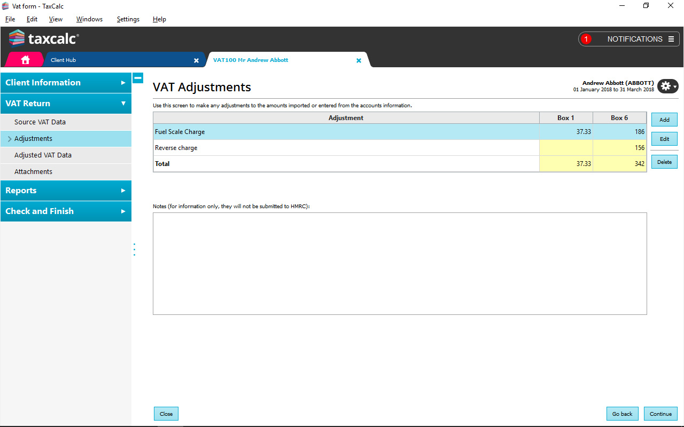Select the Reverse charge adjustment row
Viewport: 684px width, 427px height.
[346, 148]
